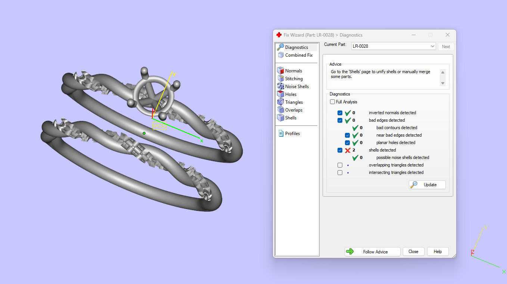Click the 'bad edges detected' text

[x=387, y=120]
